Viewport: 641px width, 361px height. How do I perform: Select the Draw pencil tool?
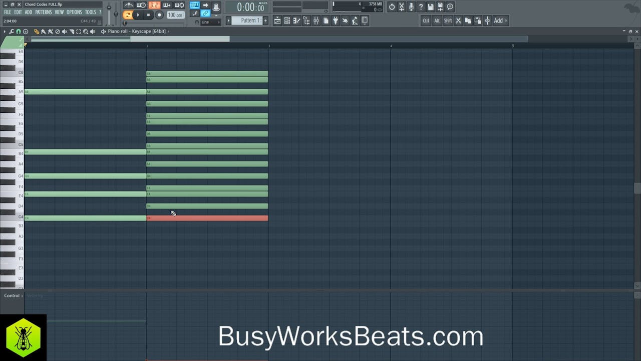tap(37, 32)
